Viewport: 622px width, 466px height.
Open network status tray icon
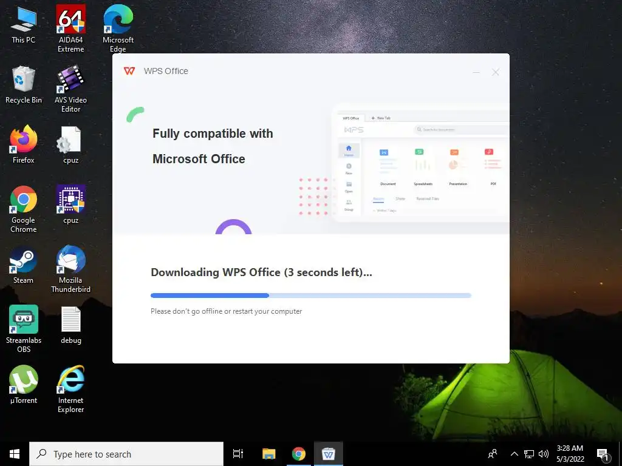click(529, 454)
